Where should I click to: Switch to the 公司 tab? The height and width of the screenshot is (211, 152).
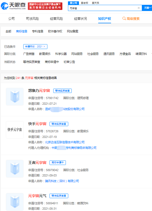point(12,18)
